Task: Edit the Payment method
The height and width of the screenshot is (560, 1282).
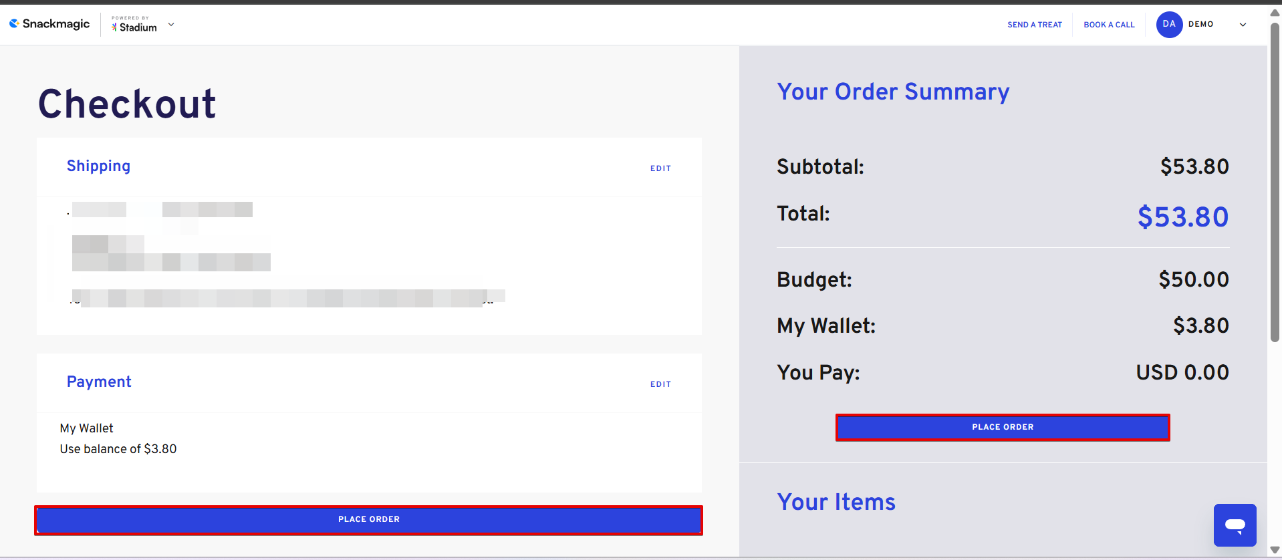Action: [x=660, y=384]
